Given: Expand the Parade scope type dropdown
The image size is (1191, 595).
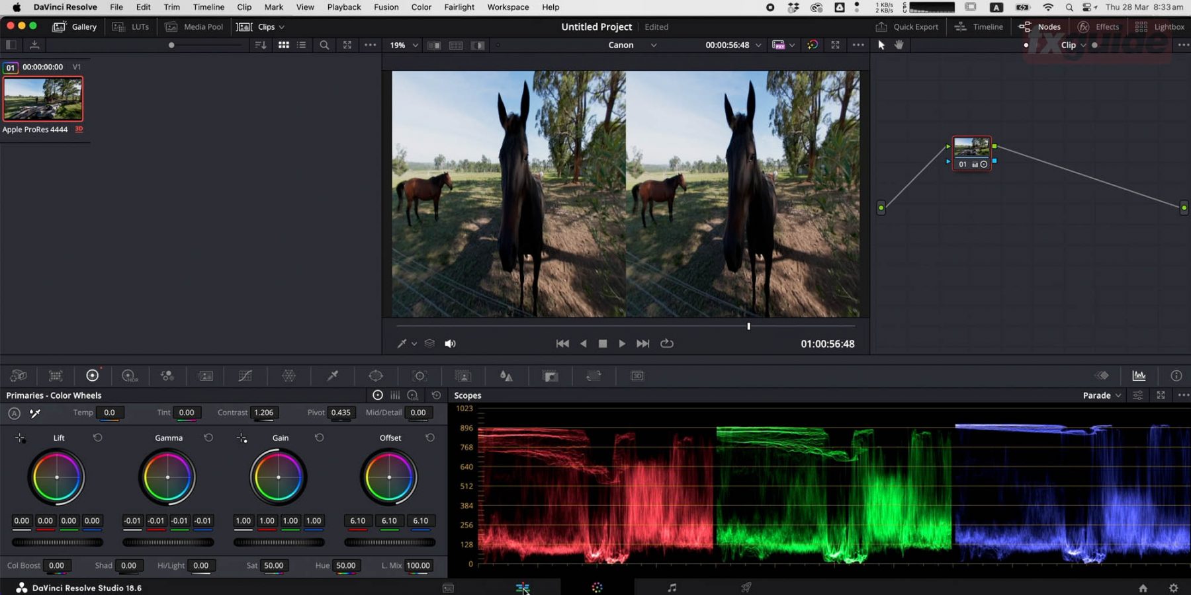Looking at the screenshot, I should point(1102,395).
